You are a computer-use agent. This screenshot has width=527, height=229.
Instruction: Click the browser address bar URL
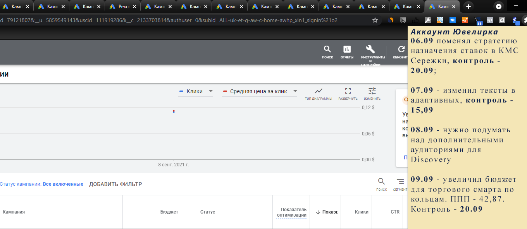pos(169,20)
